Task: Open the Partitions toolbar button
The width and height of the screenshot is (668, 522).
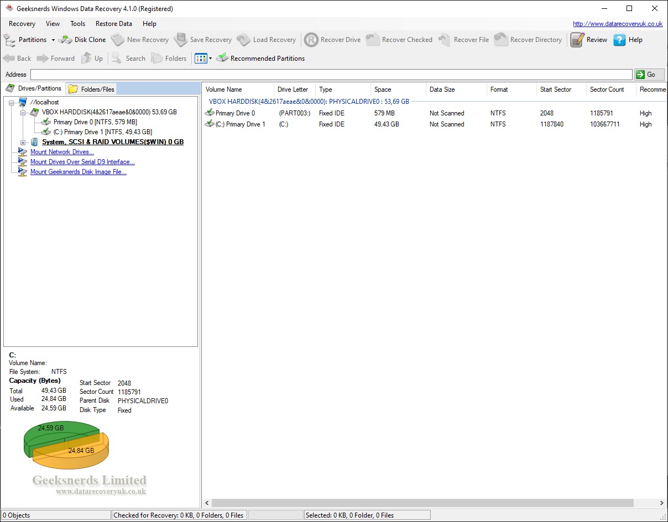Action: coord(25,40)
